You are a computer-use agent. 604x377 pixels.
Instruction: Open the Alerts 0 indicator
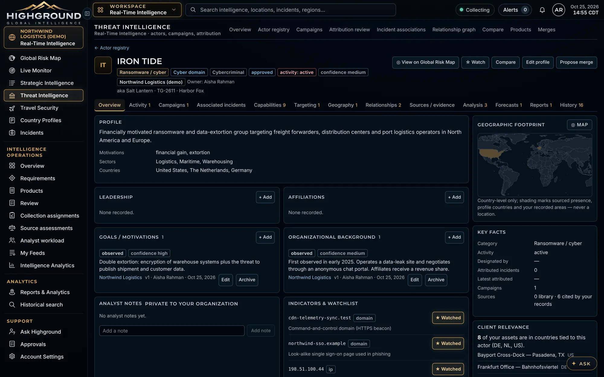click(x=515, y=10)
